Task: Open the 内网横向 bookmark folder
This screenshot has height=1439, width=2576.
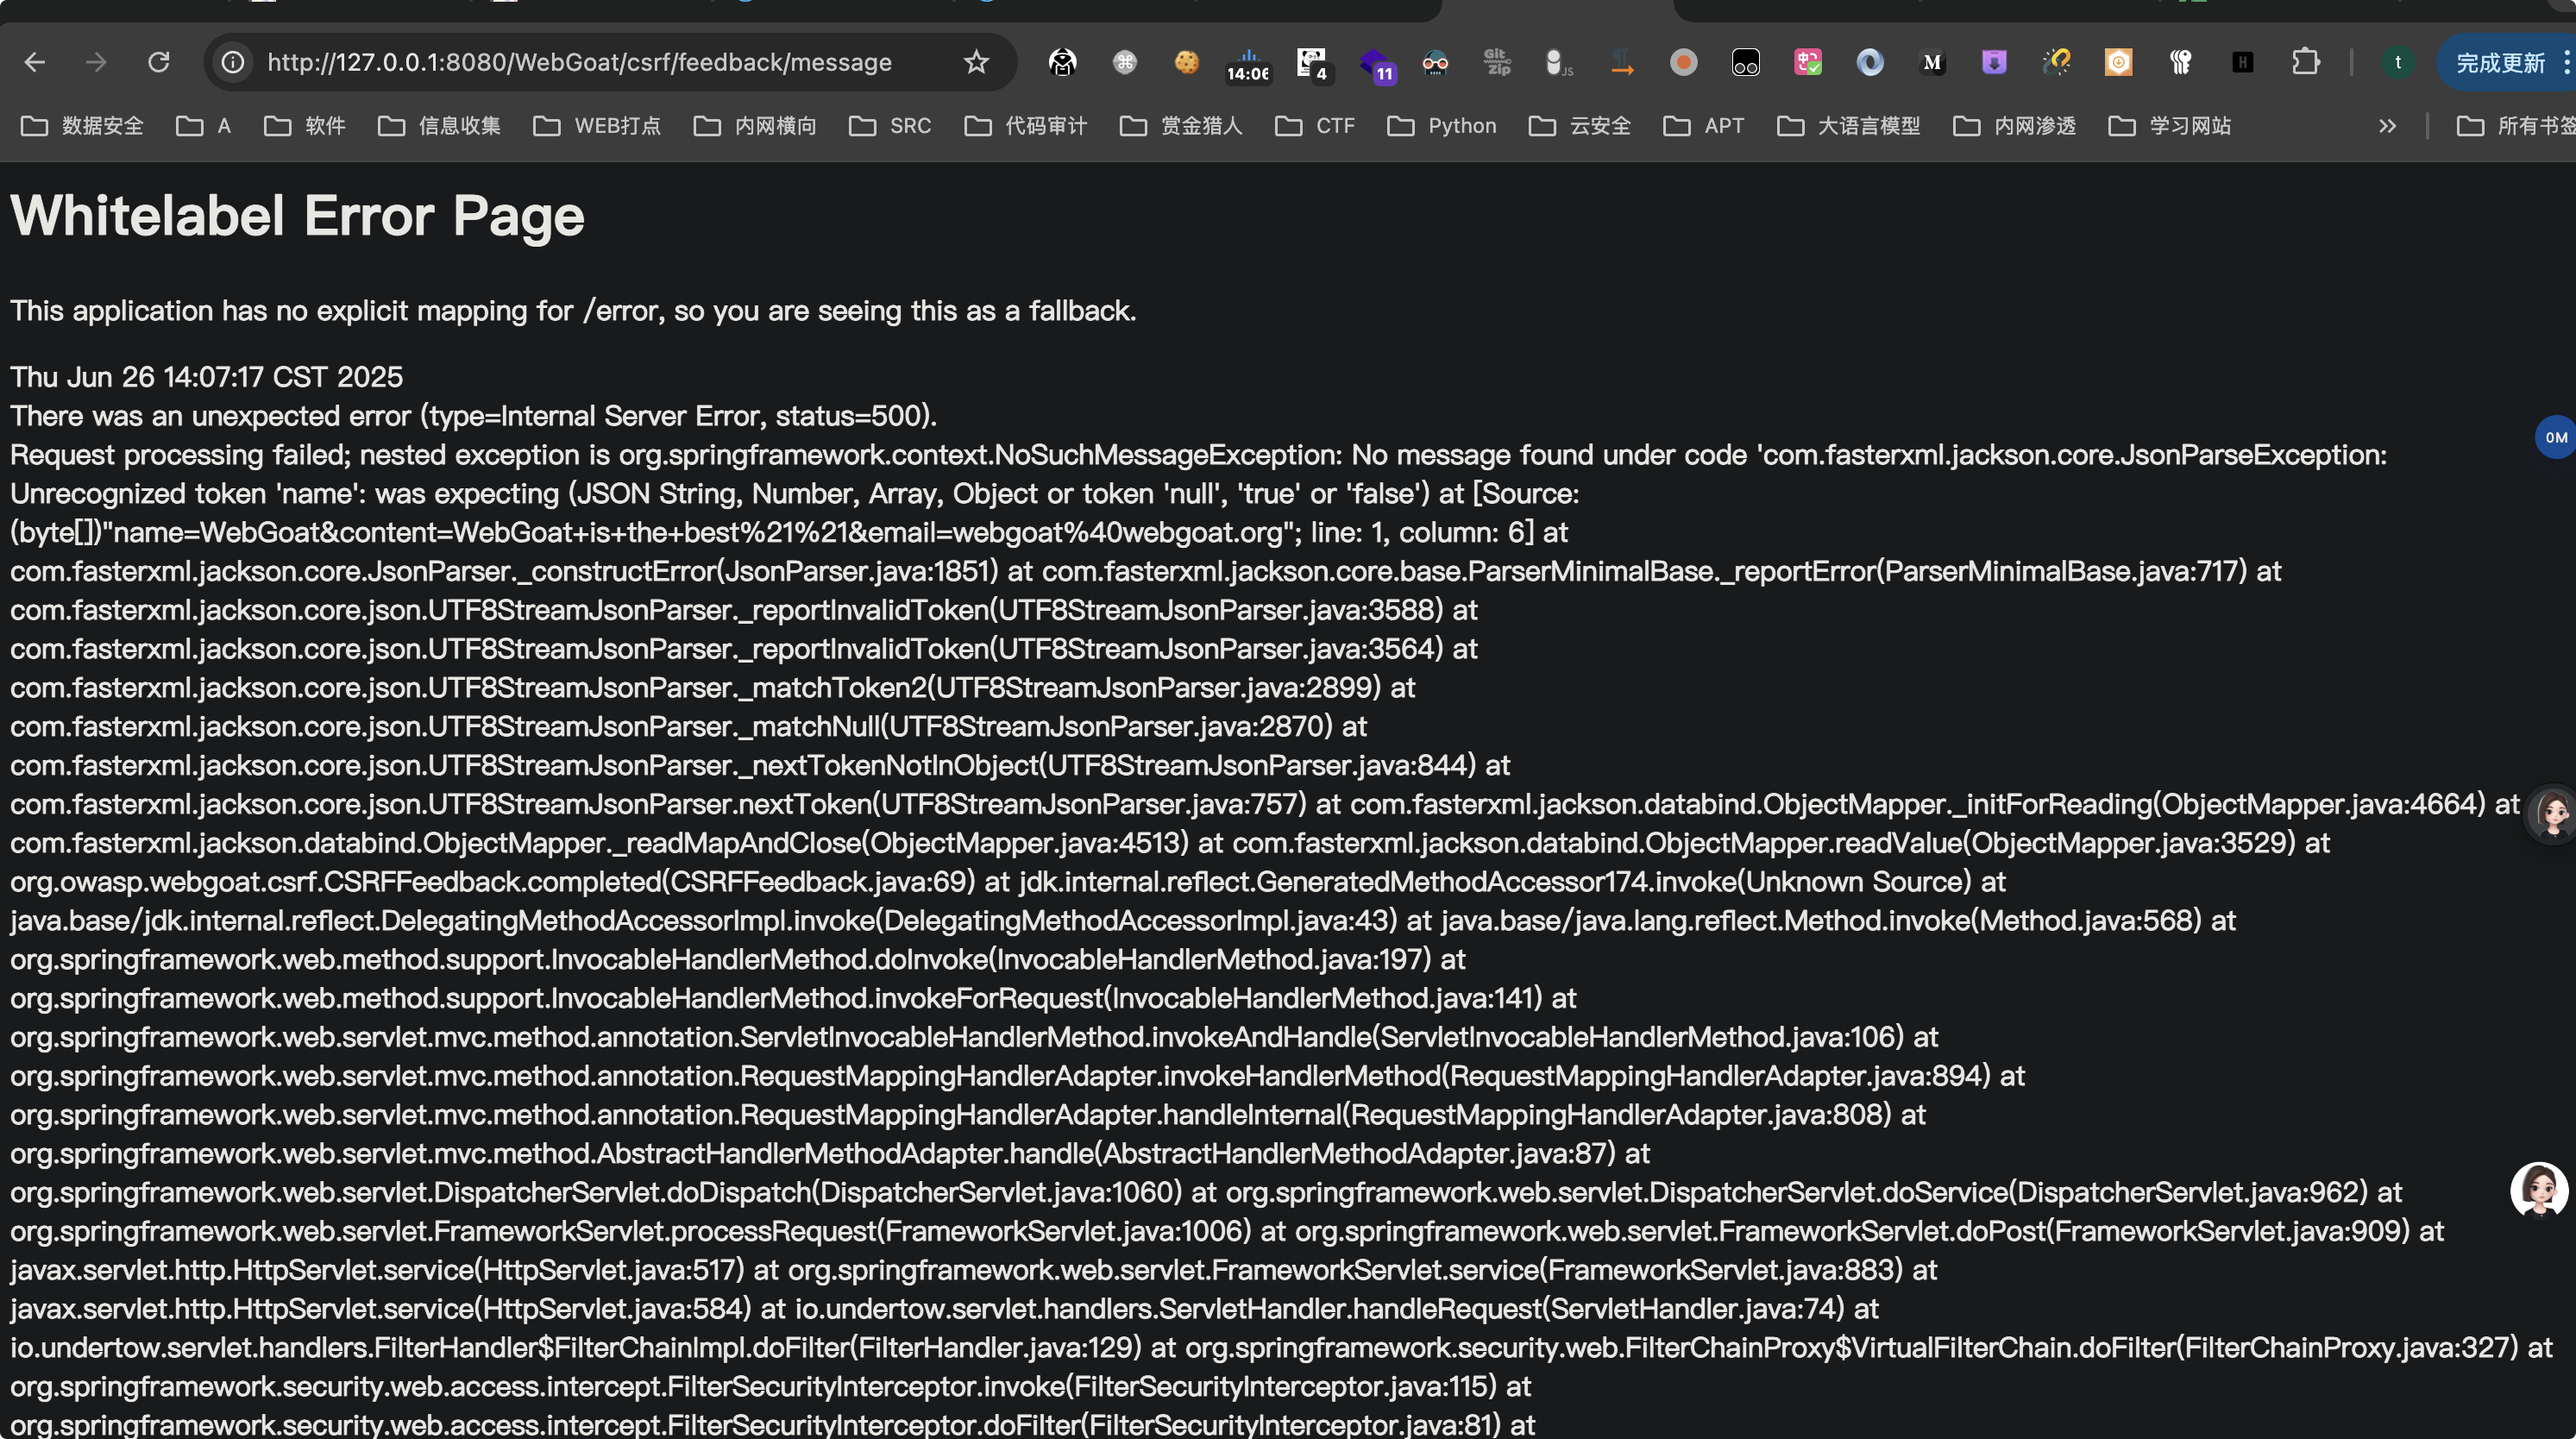Action: pyautogui.click(x=755, y=126)
